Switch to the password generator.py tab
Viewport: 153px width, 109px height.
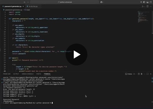13,6
